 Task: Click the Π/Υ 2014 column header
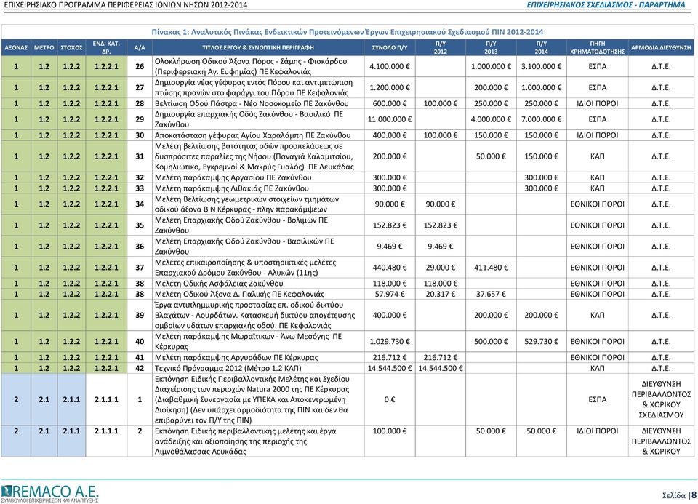pyautogui.click(x=541, y=48)
